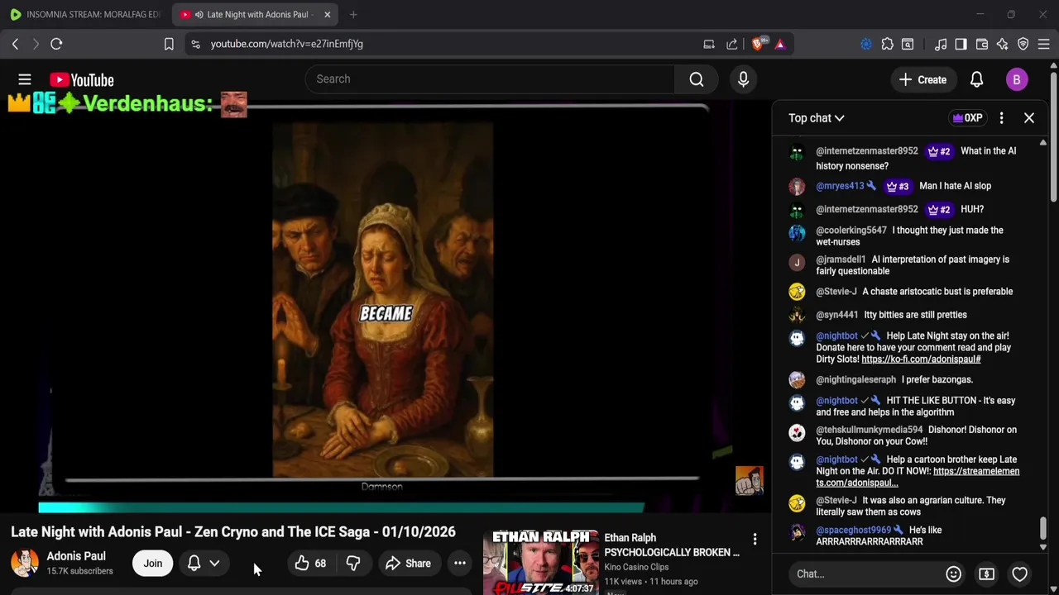Open Adonis Paul channel name link

click(x=76, y=556)
